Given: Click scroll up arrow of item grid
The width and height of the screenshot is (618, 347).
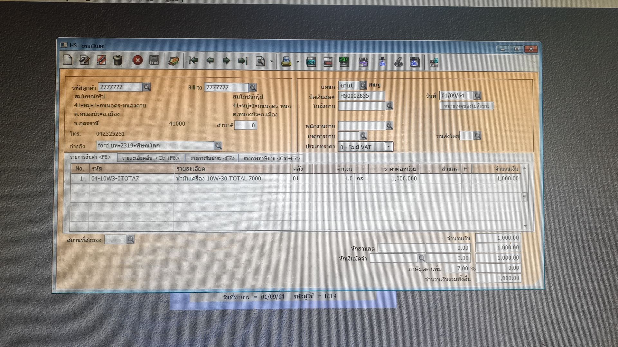Looking at the screenshot, I should click(x=525, y=168).
